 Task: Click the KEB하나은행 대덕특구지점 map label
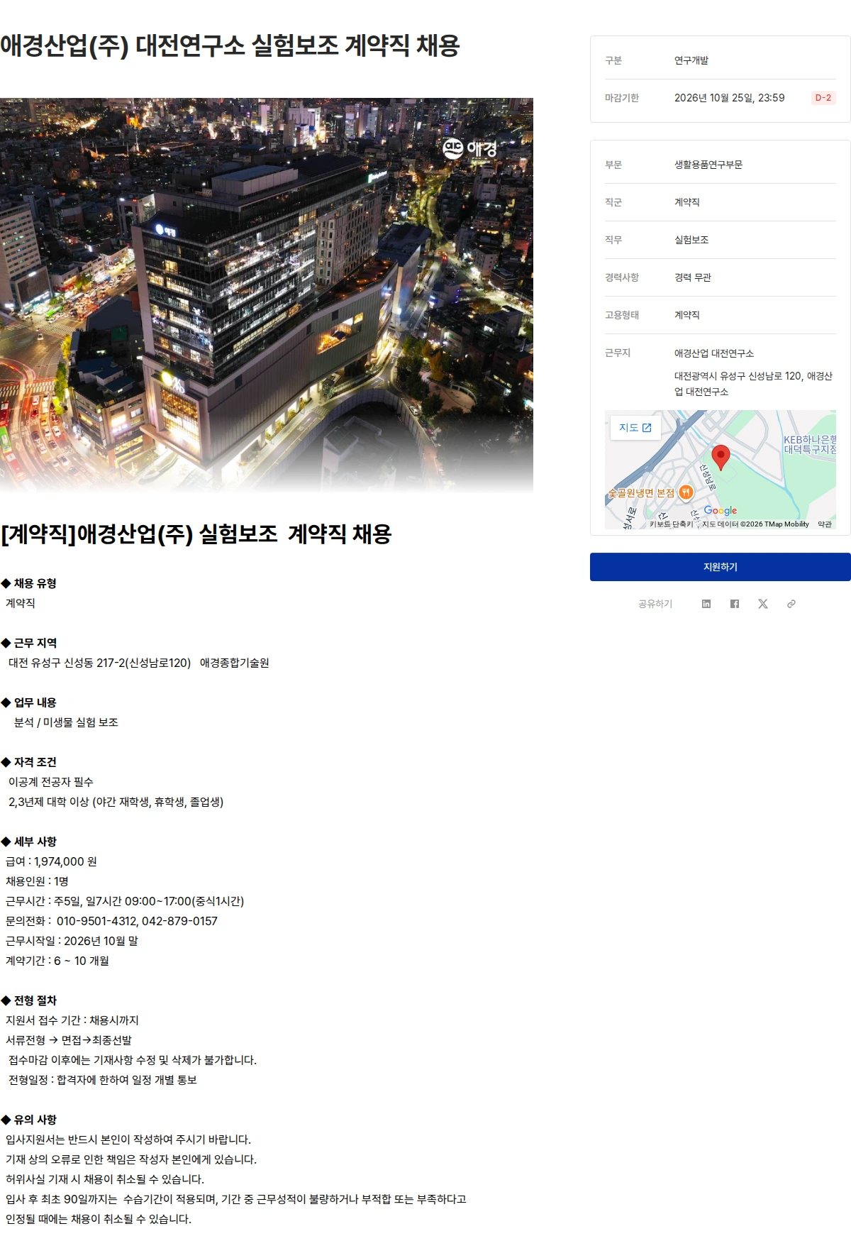coord(810,444)
